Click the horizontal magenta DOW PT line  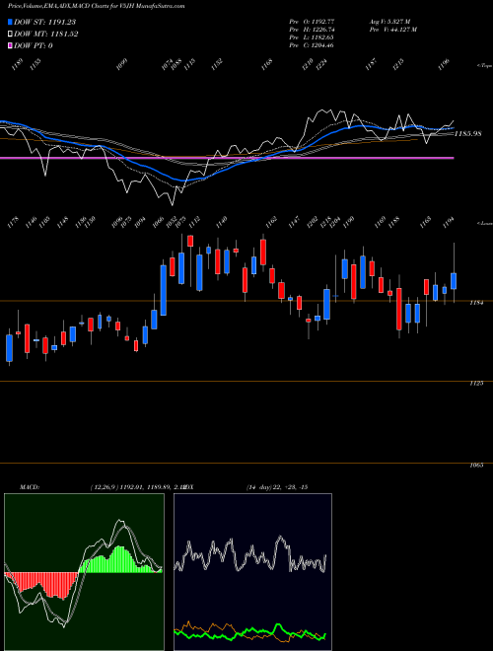(x=227, y=158)
